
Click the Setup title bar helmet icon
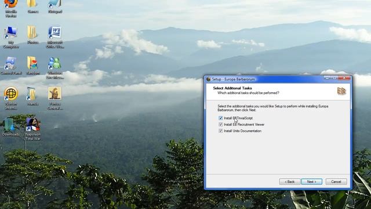209,79
